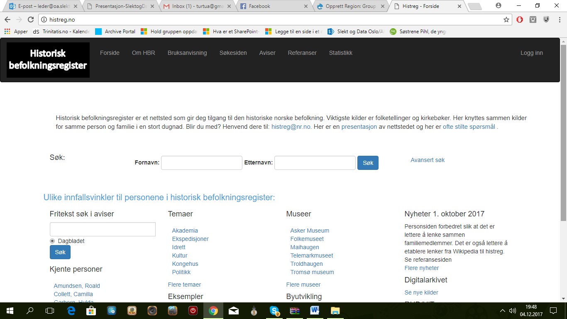Launch Microsoft Word from the taskbar
Screen dimensions: 567x319
[314, 310]
